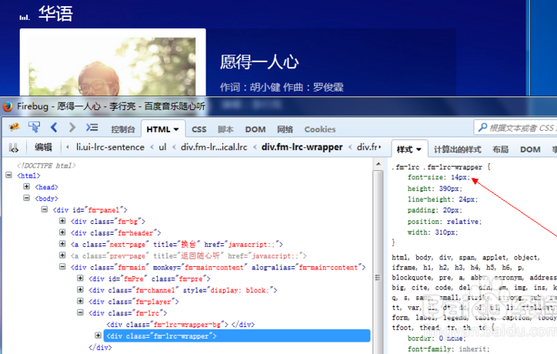The image size is (557, 354).
Task: Collapse the div class fm-lrc node
Action: (81, 312)
